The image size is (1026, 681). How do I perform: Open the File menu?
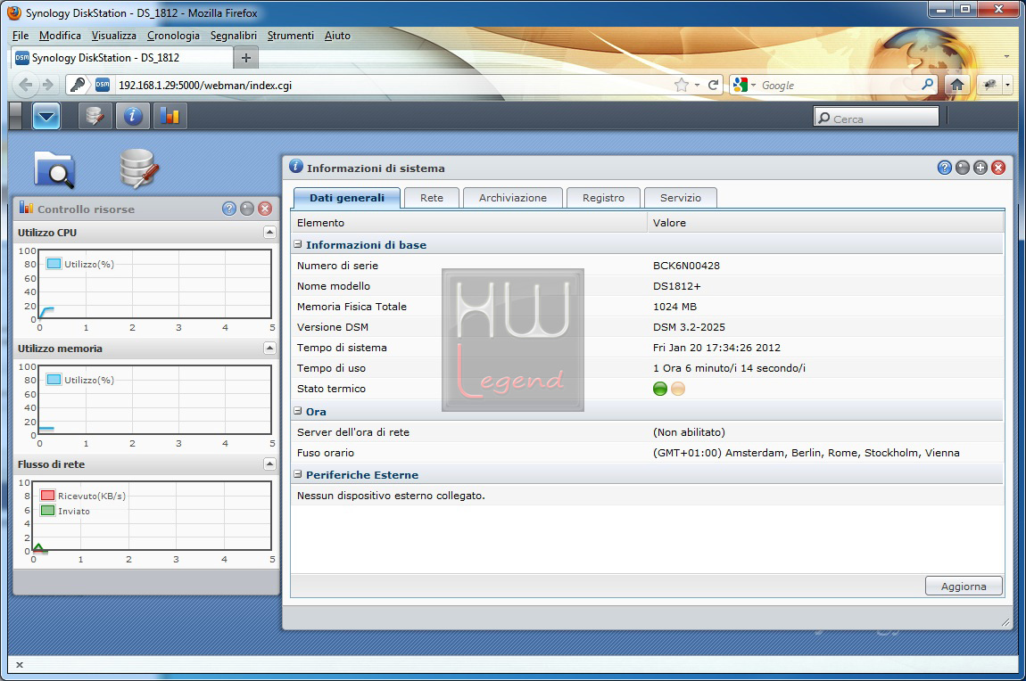click(x=21, y=36)
